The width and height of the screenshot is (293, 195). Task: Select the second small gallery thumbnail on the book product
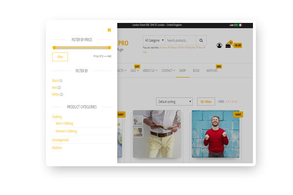tap(138, 132)
